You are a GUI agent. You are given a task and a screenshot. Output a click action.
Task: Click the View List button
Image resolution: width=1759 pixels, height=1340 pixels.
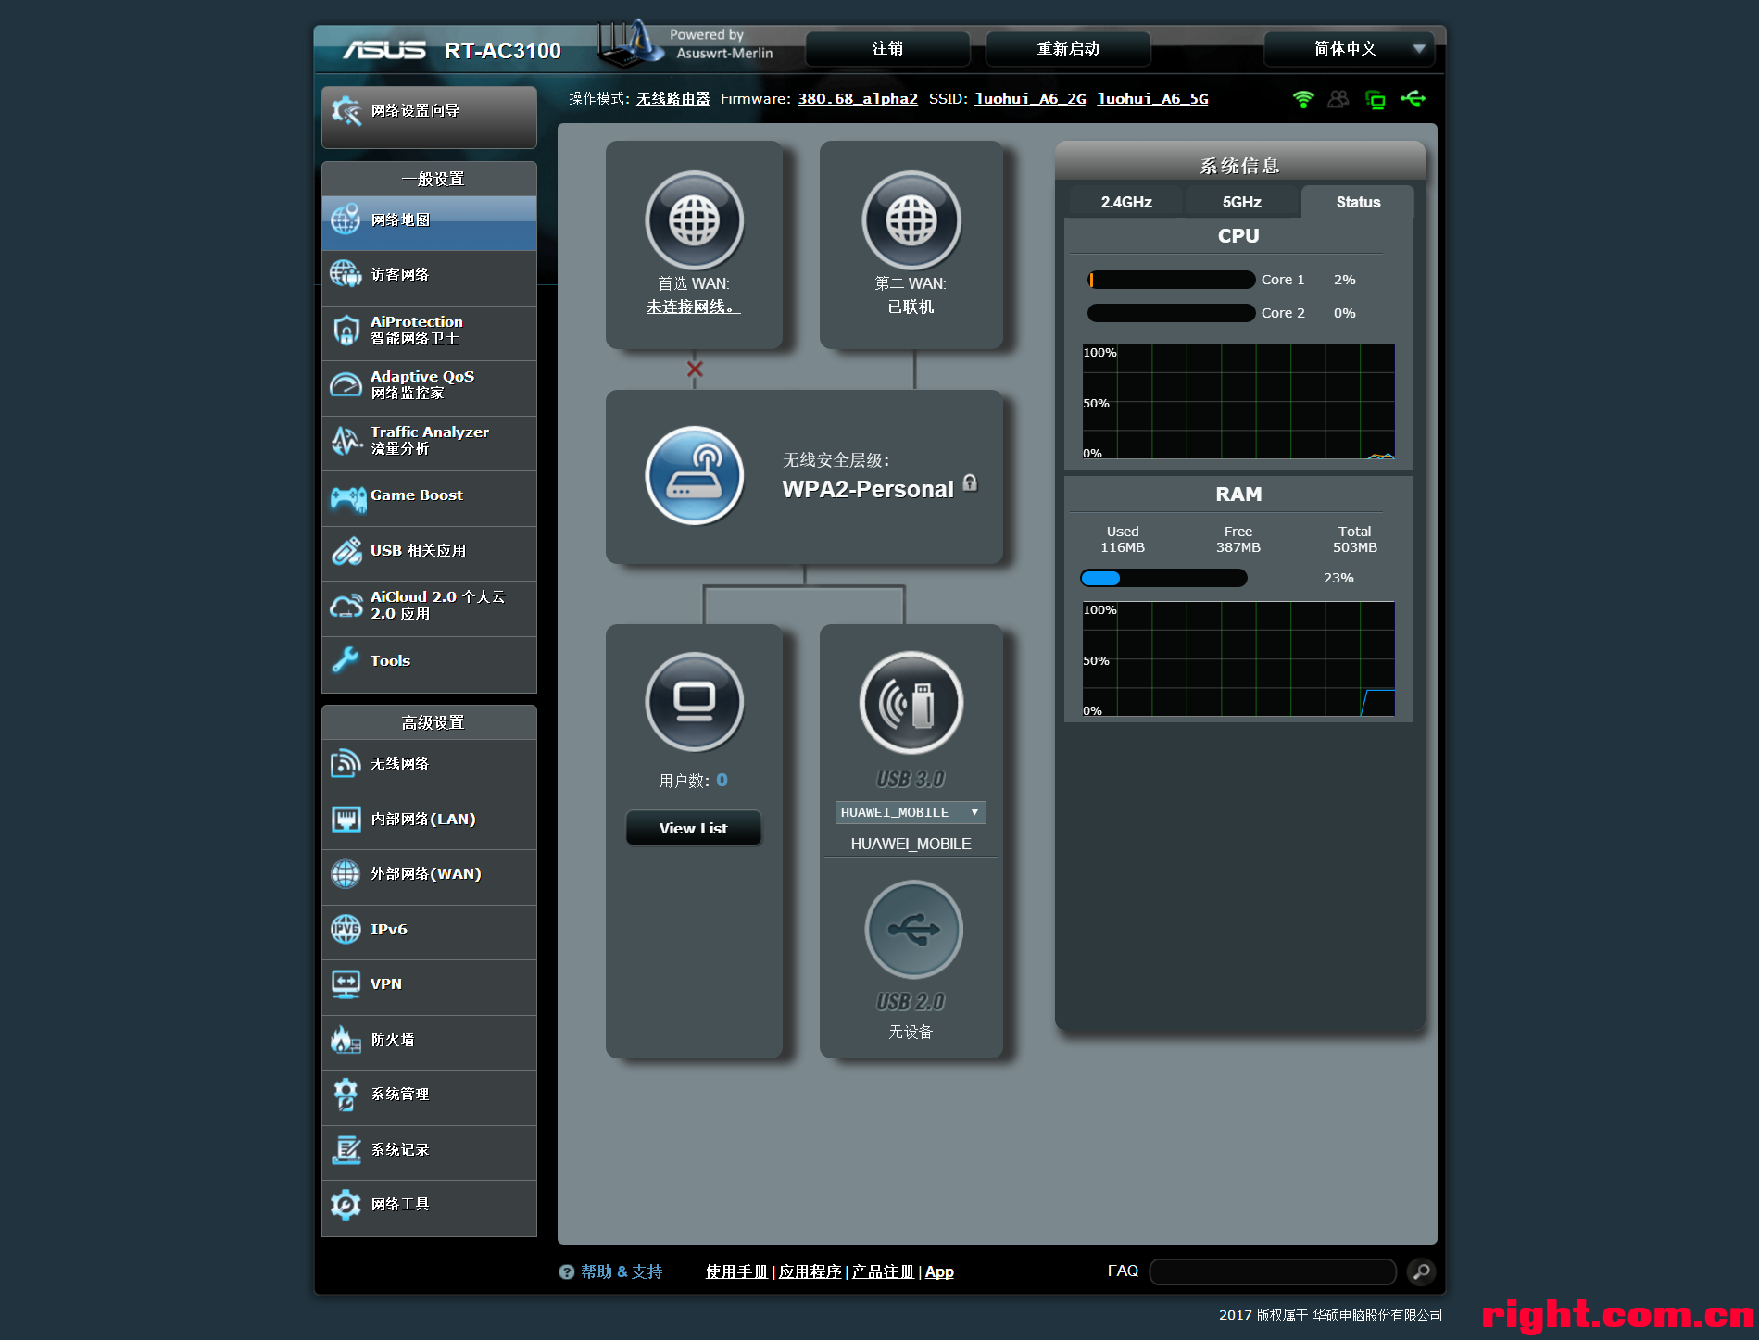[x=693, y=828]
